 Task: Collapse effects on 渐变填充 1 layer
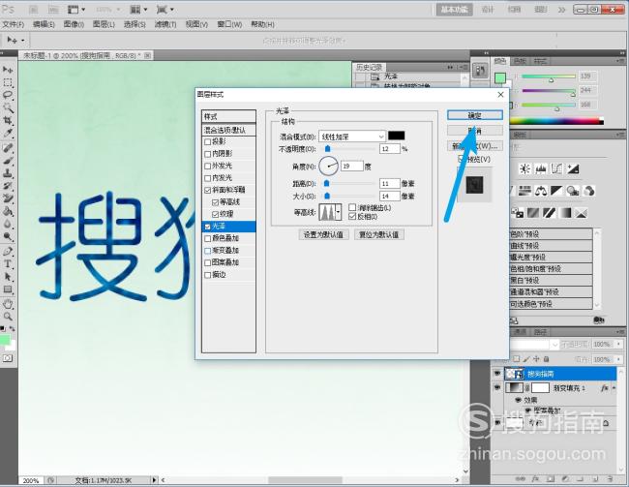pos(614,388)
